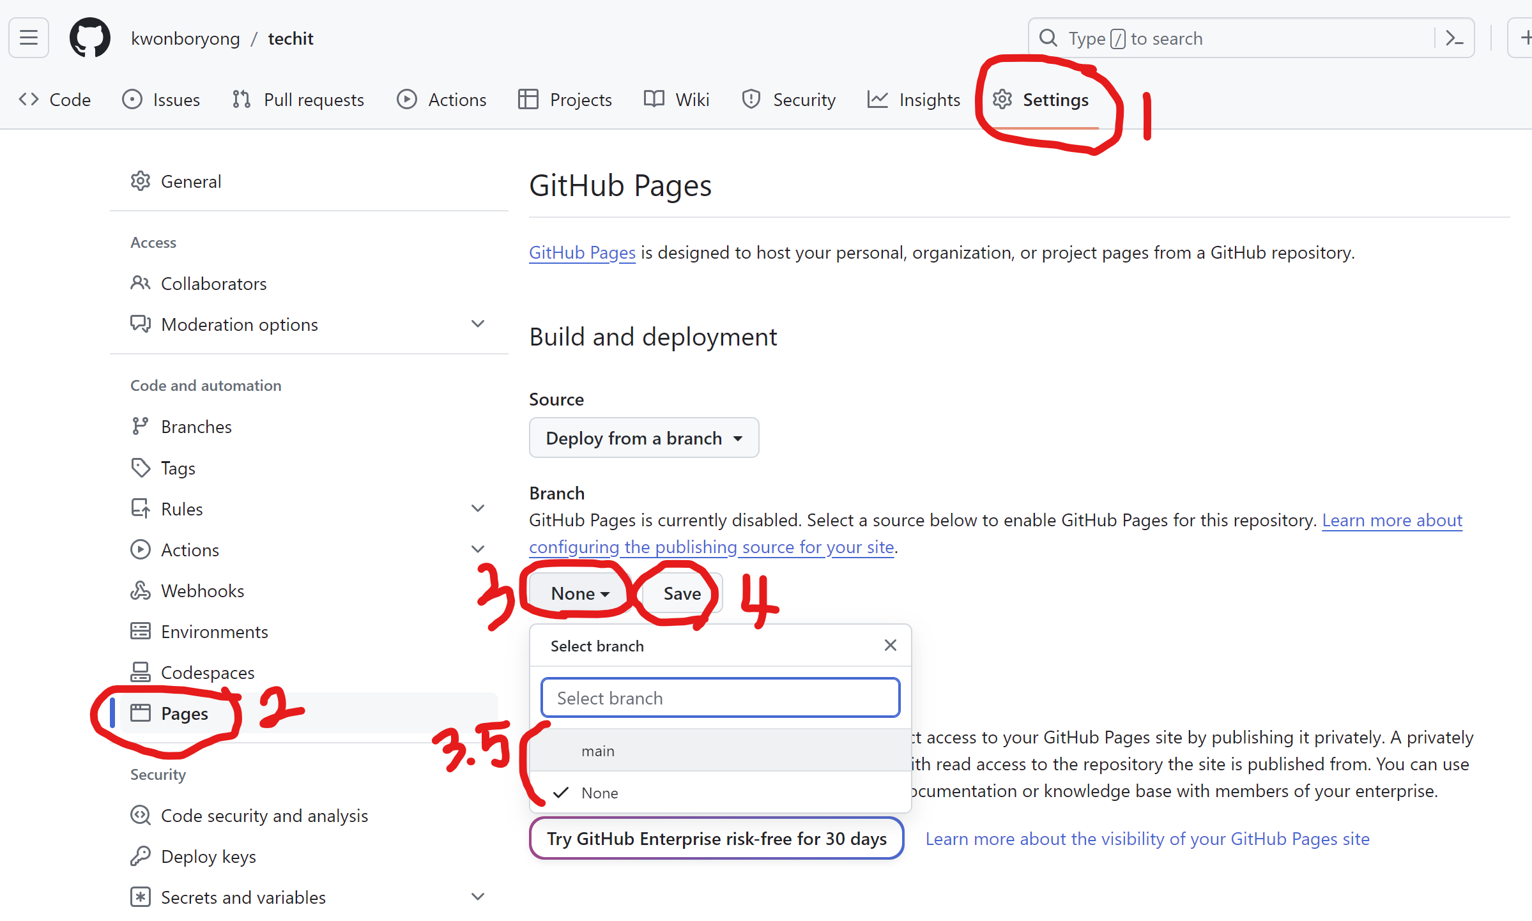Expand the sidebar Actions chevron
The image size is (1532, 921).
click(478, 549)
